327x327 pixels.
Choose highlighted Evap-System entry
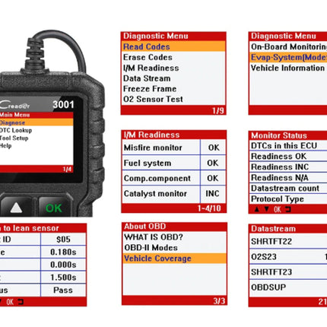288,57
